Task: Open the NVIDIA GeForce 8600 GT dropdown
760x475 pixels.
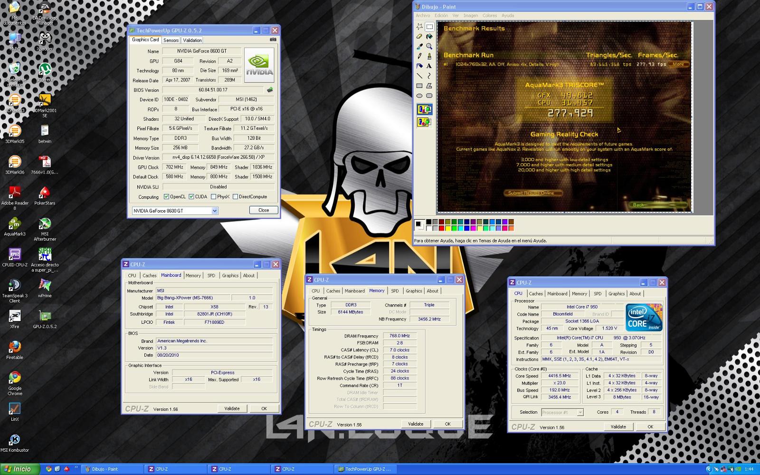Action: (175, 211)
